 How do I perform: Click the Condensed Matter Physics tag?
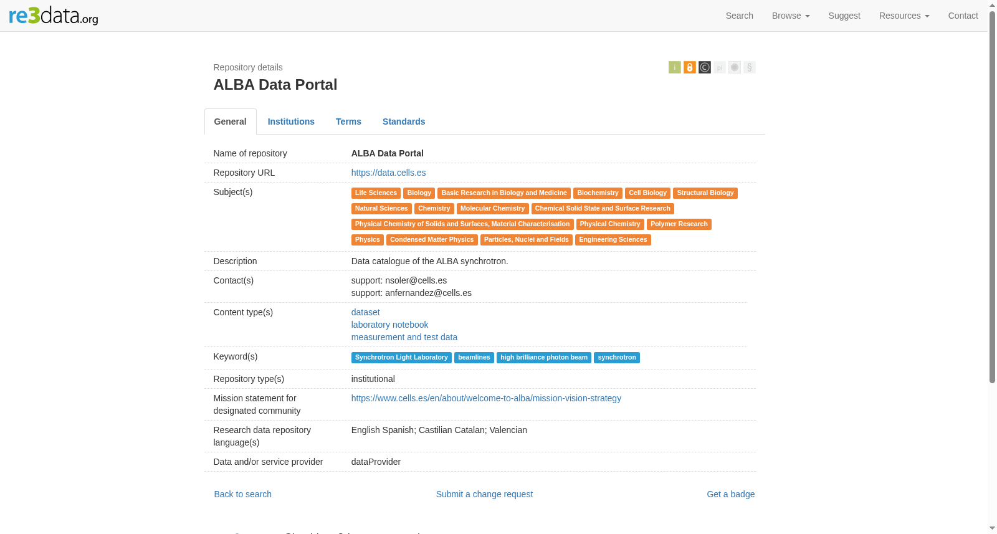pos(432,240)
